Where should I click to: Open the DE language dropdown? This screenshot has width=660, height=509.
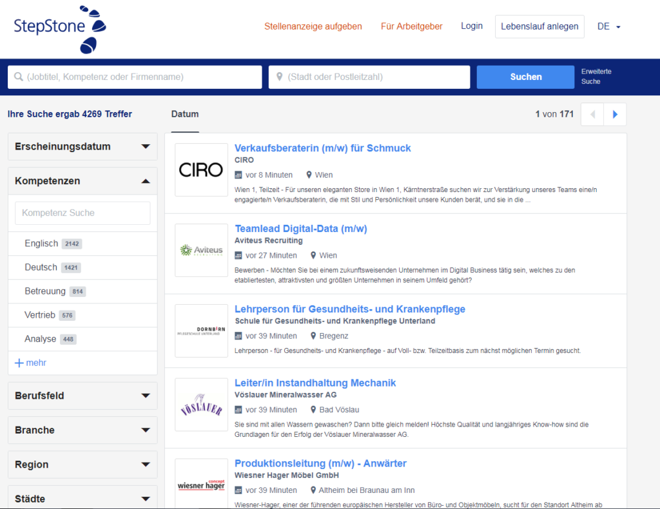pos(608,26)
